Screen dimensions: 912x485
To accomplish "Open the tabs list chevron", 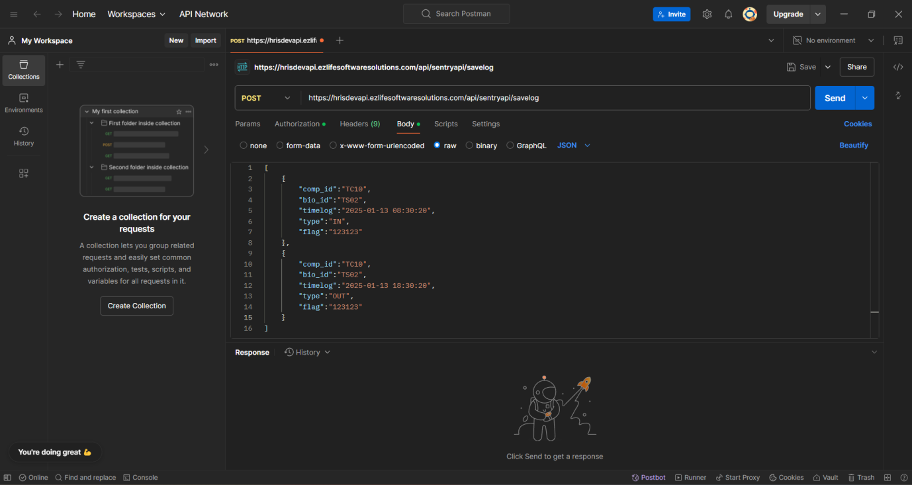I will 771,40.
